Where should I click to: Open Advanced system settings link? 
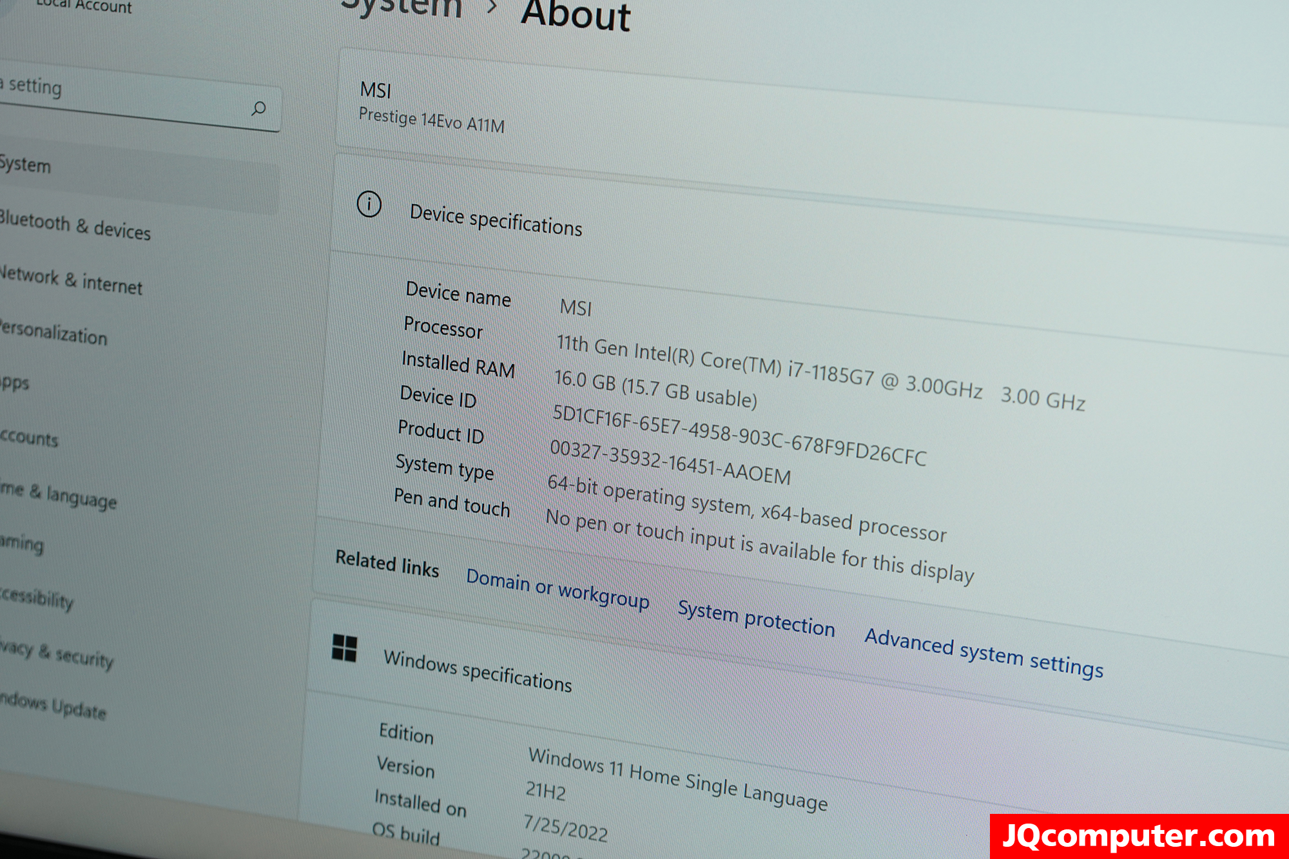coord(984,653)
